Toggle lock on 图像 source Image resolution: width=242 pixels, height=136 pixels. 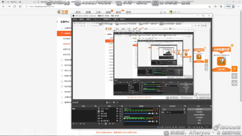click(x=120, y=111)
